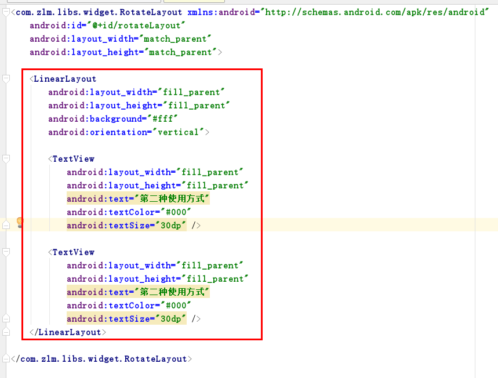Click the closing com.zlm.libs.widget.RotateLayout tag
Viewport: 498px width, 378px height.
pyautogui.click(x=101, y=359)
